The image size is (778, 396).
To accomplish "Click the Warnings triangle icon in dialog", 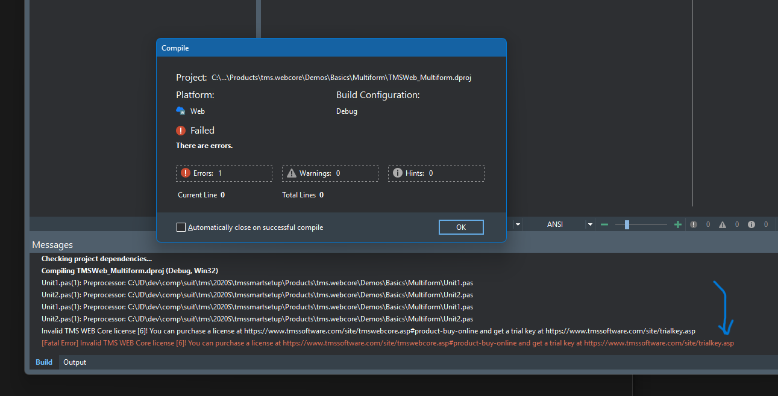I will (x=292, y=173).
